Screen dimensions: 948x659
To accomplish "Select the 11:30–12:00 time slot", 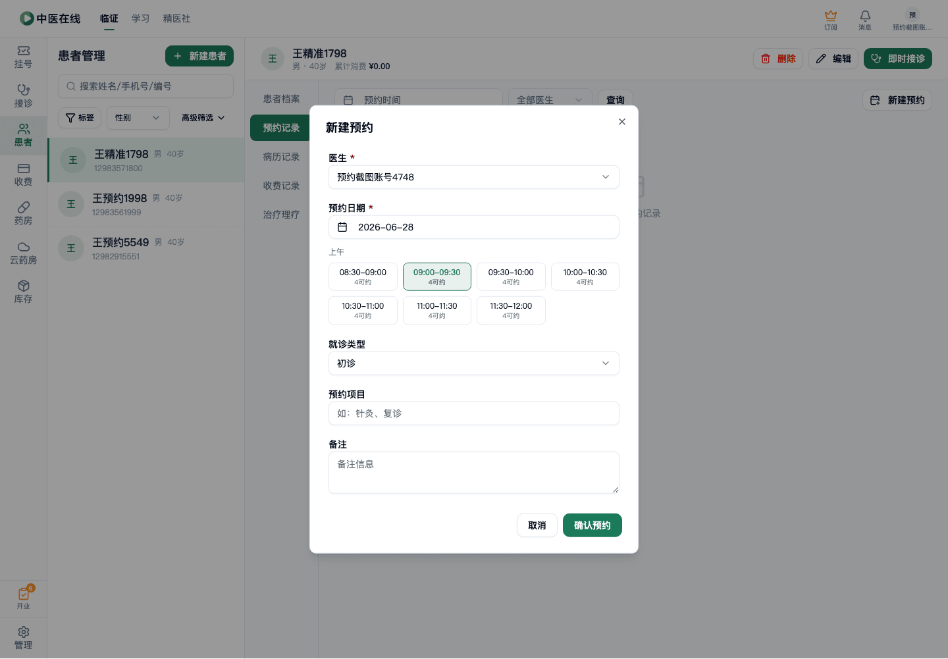I will [x=511, y=310].
